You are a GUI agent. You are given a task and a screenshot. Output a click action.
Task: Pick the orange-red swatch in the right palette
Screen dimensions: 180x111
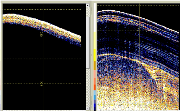point(95,87)
